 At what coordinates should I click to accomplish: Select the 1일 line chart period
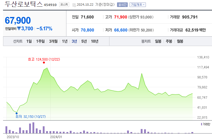click(29, 41)
